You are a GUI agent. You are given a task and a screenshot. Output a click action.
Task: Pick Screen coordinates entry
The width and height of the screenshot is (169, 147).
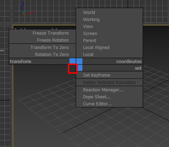point(109,34)
